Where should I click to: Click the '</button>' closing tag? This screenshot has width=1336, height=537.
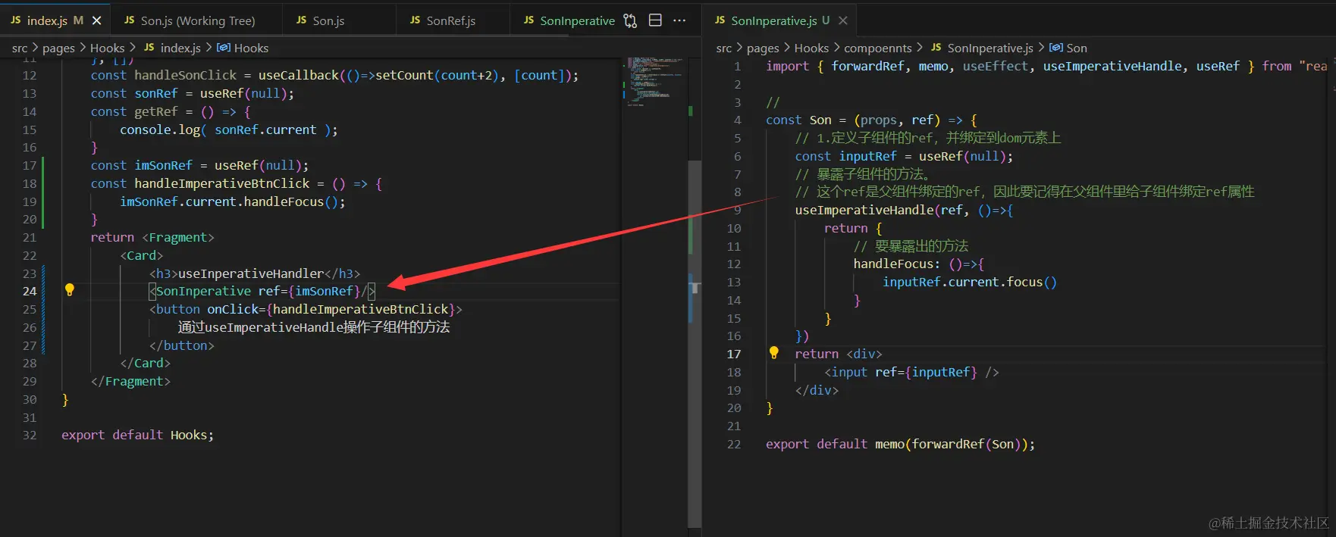(182, 345)
